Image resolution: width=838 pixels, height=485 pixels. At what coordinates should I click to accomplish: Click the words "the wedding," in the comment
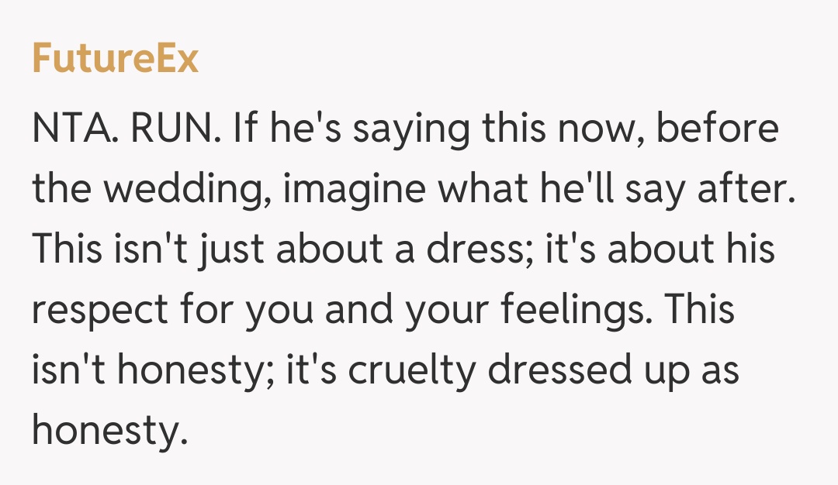[x=152, y=190]
